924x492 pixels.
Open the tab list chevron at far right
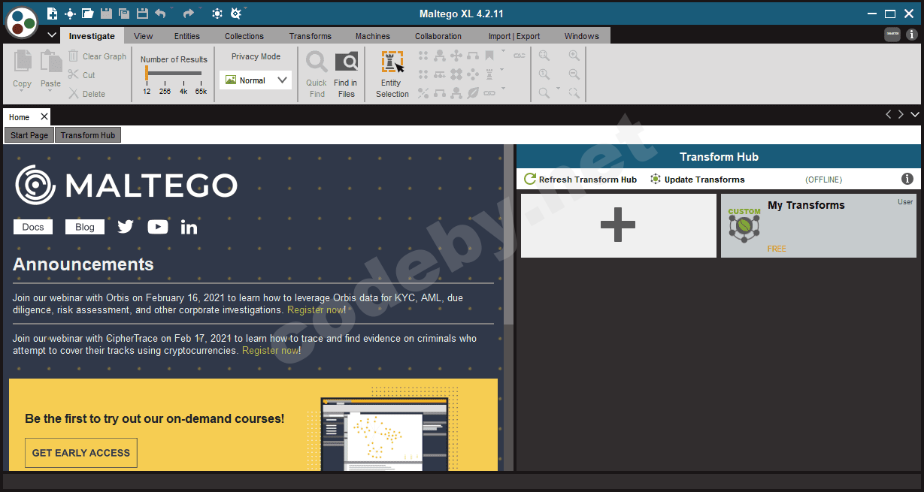coord(915,115)
